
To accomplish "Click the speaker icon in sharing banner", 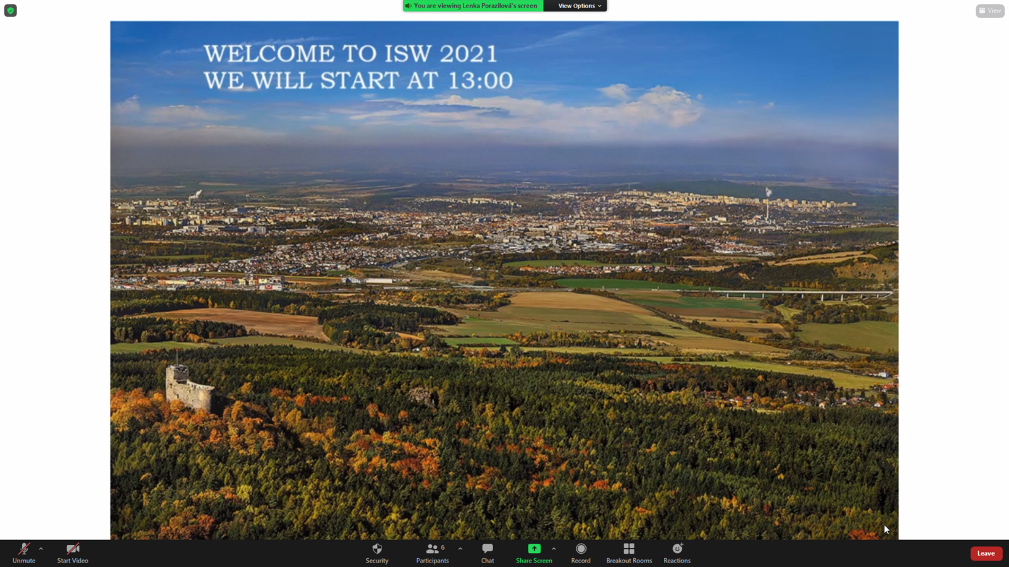I will coord(408,6).
